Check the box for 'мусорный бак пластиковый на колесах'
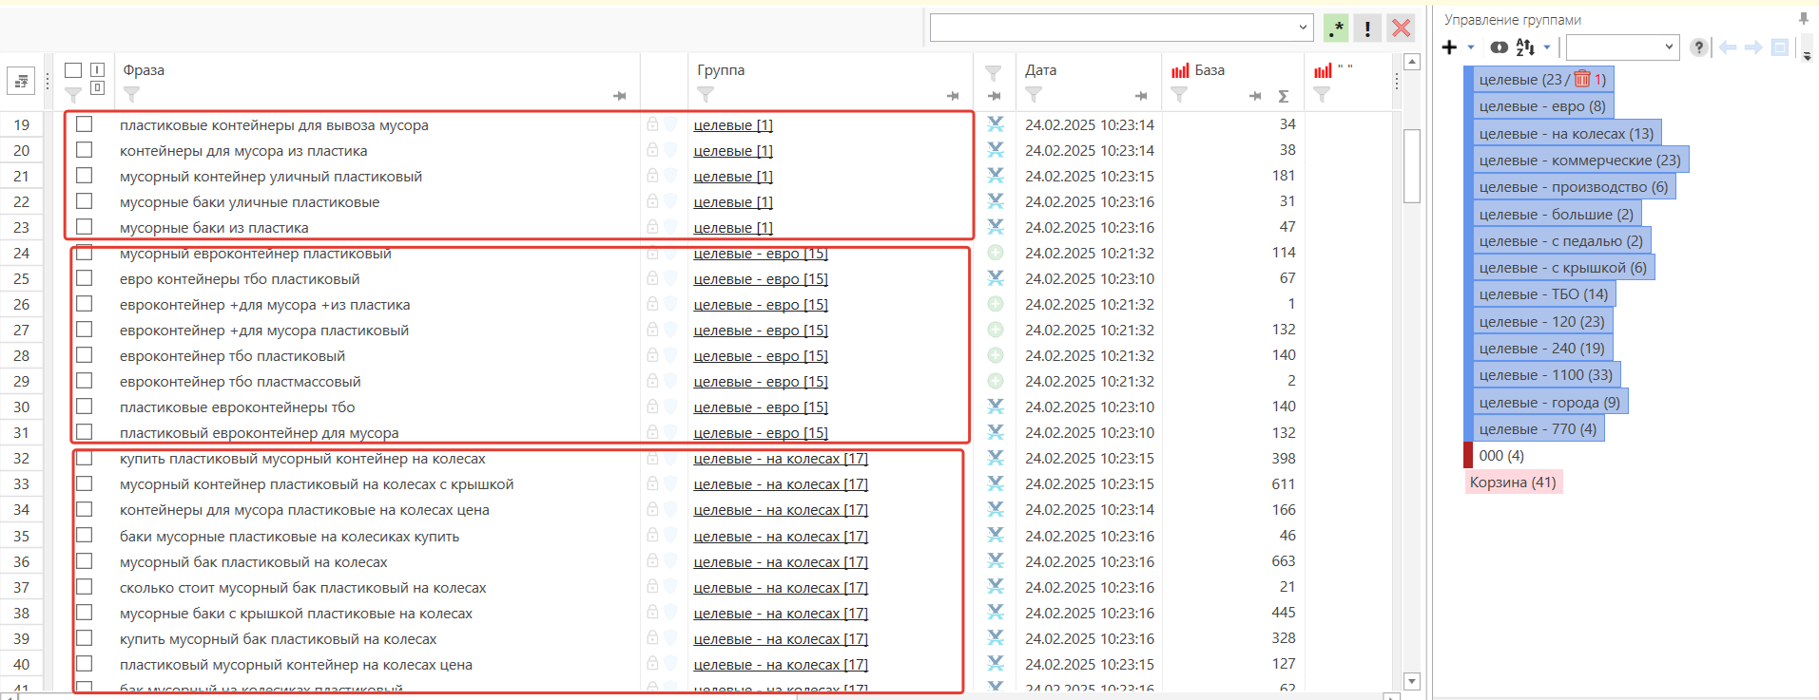1819x700 pixels. point(85,560)
